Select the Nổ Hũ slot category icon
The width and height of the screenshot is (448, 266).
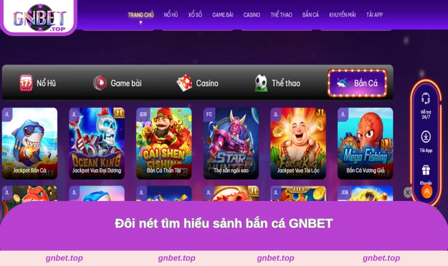26,83
